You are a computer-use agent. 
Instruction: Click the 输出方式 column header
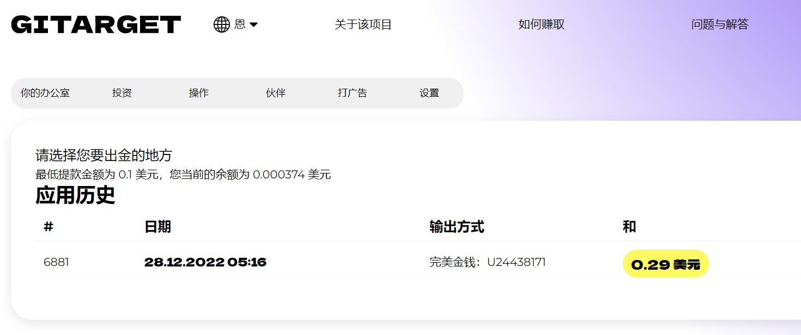(x=457, y=227)
